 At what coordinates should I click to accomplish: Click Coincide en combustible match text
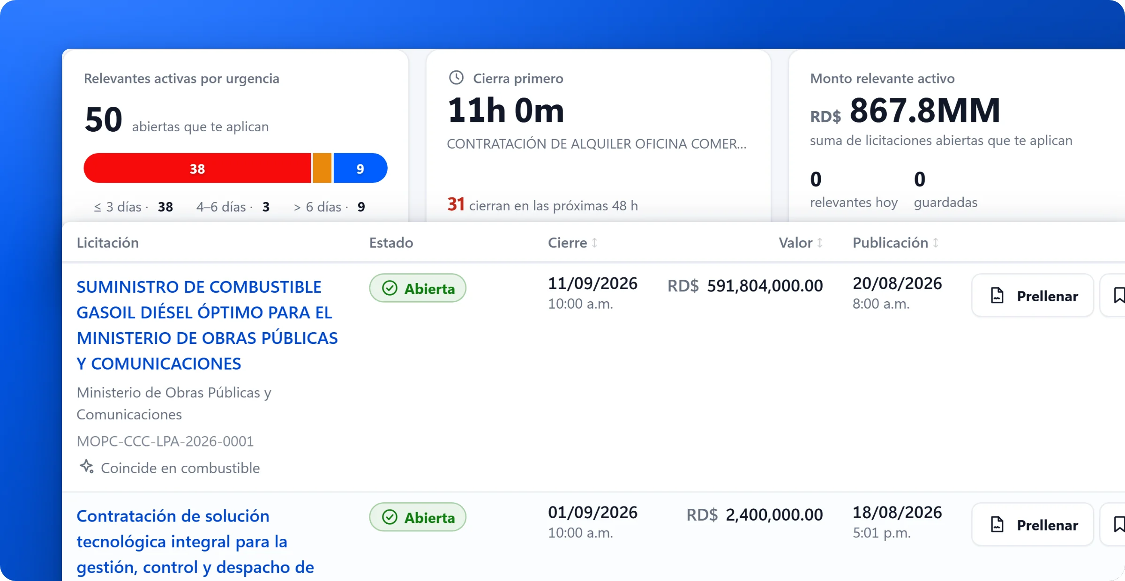tap(180, 468)
